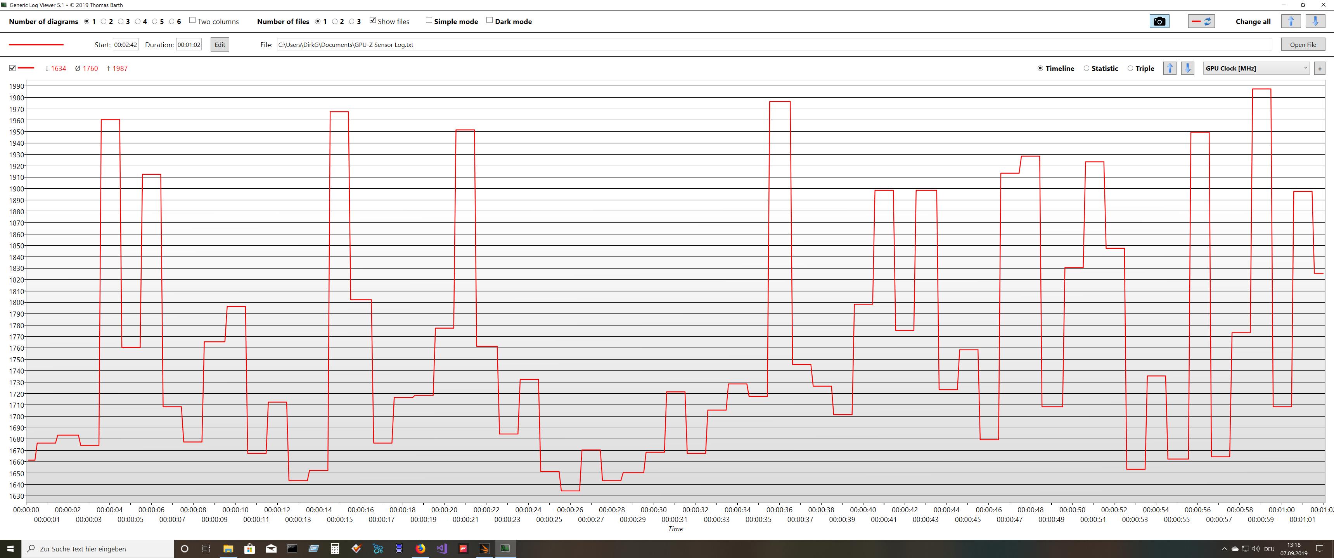Click the red line refresh color button
The image size is (1334, 558).
[x=1201, y=21]
